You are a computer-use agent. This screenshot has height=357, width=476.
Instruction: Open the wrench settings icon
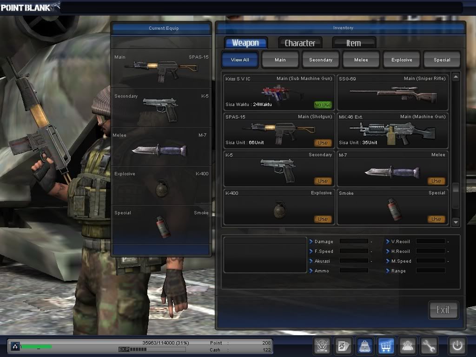[x=429, y=346]
